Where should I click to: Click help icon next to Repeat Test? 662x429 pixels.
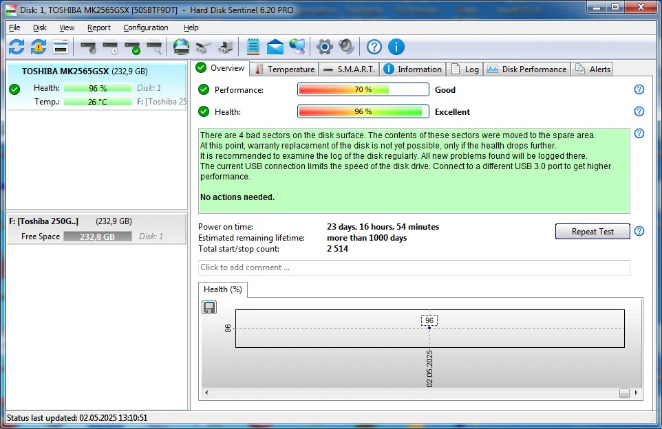click(639, 231)
